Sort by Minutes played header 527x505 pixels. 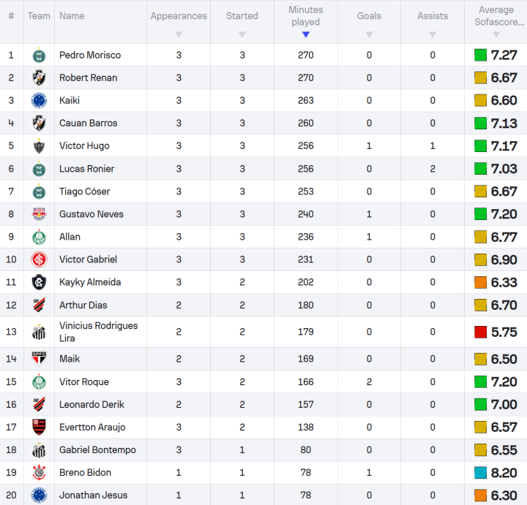click(x=305, y=21)
